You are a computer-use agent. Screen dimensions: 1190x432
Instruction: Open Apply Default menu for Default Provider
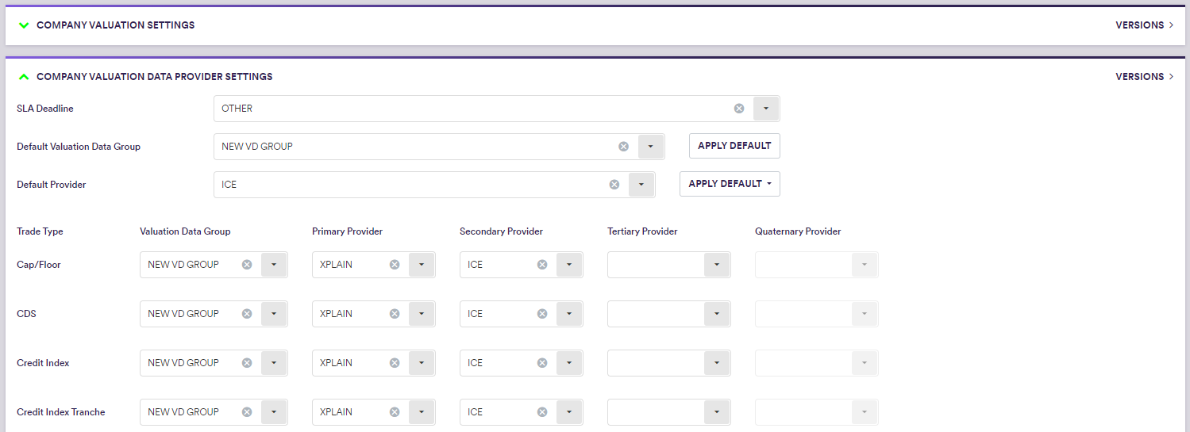click(x=730, y=184)
